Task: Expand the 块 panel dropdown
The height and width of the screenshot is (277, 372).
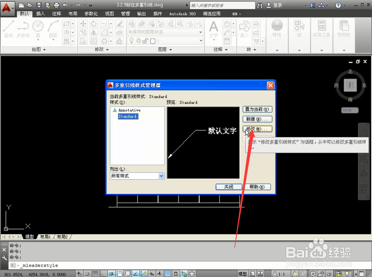Action: click(x=251, y=50)
